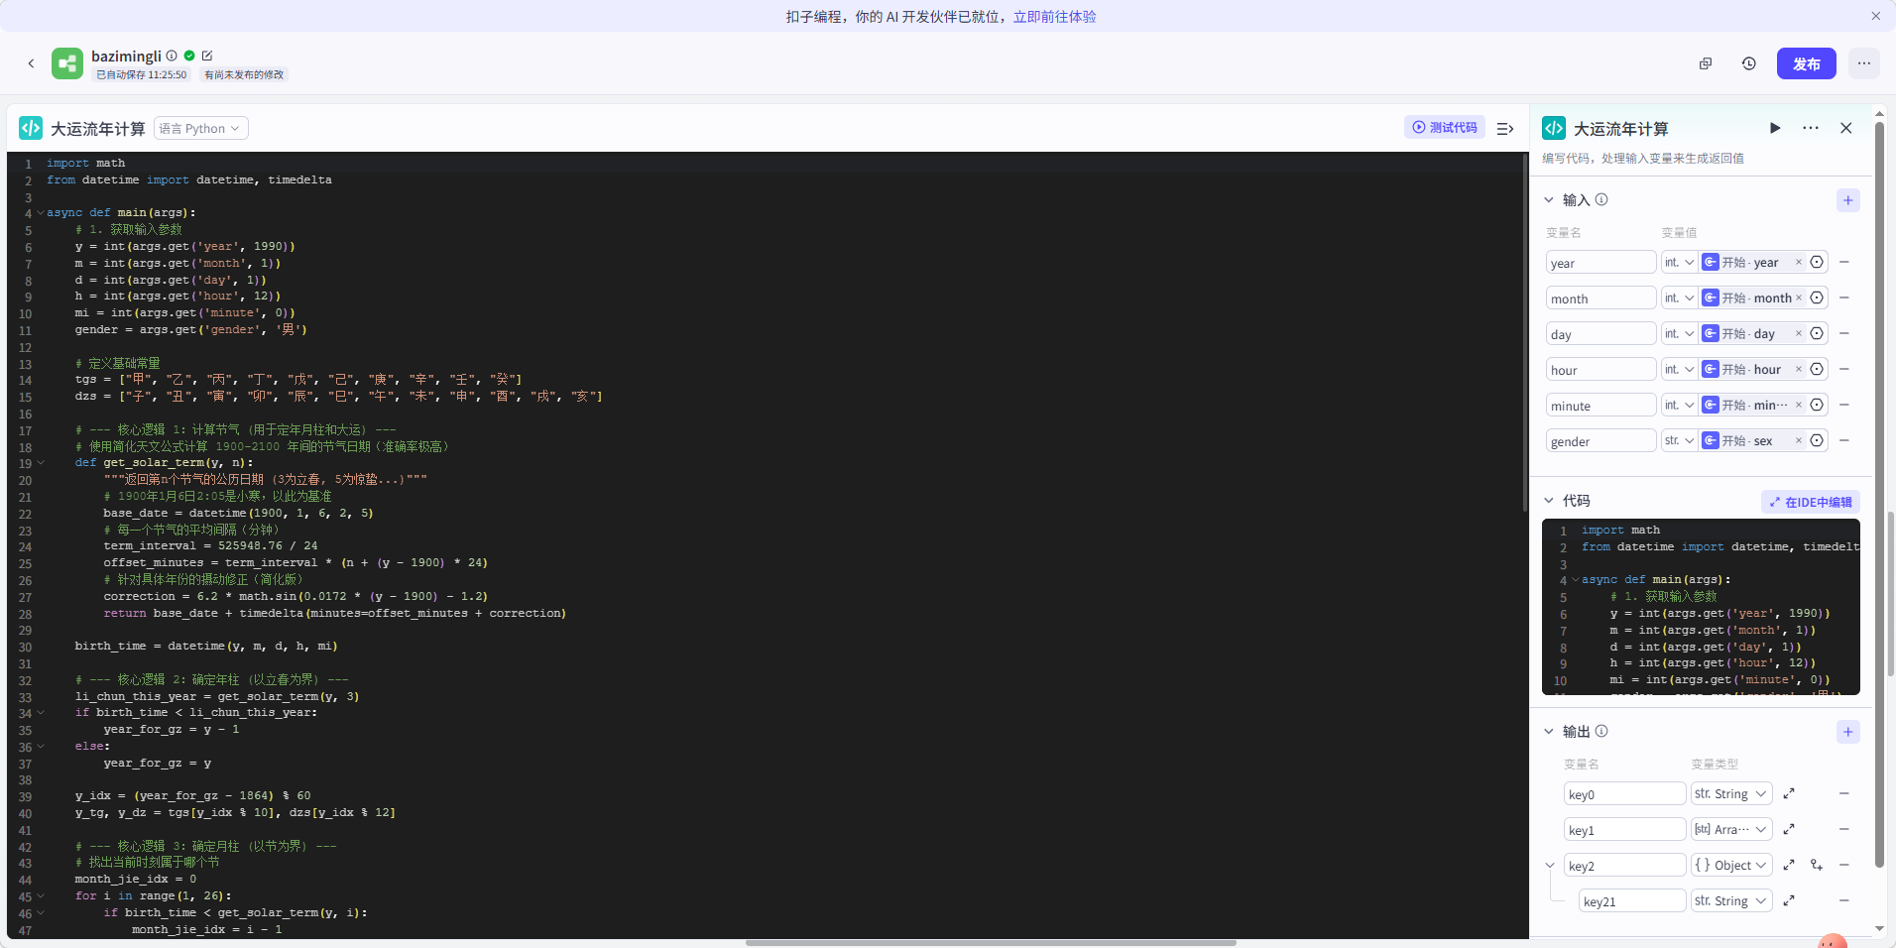
Task: Clear the 开始·year reference value
Action: [1798, 262]
